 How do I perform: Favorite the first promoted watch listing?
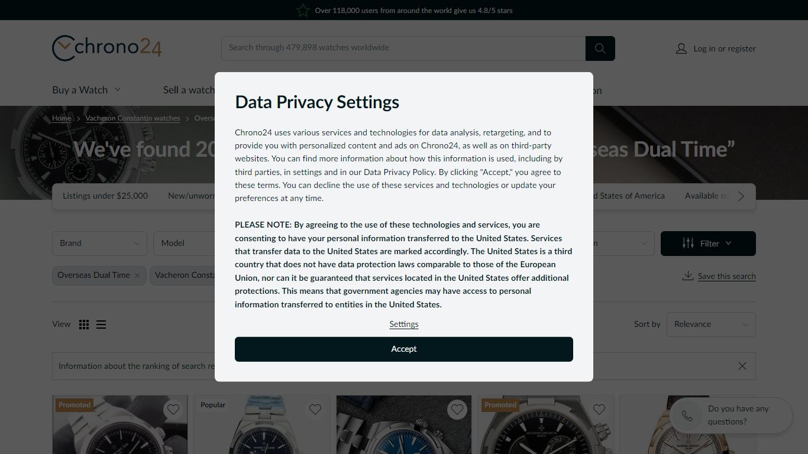(173, 409)
